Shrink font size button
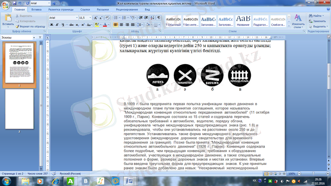This screenshot has width=331, height=186. [101, 18]
